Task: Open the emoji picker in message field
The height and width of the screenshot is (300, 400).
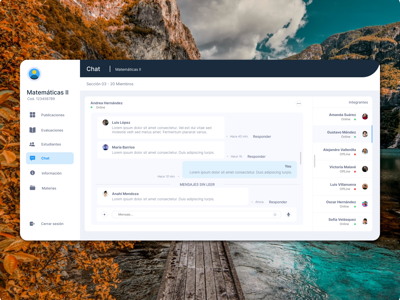Action: click(275, 214)
